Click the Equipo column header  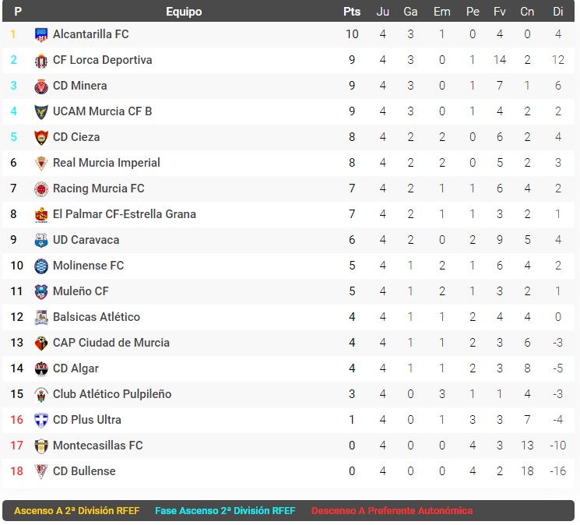[x=184, y=12]
